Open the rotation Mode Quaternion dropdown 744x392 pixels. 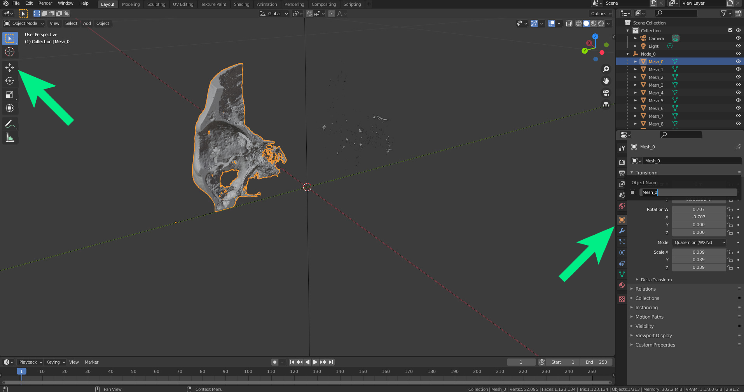(699, 242)
